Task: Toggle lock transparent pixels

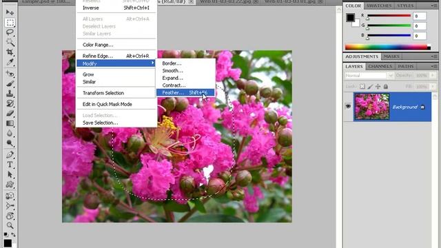Action: tap(362, 87)
